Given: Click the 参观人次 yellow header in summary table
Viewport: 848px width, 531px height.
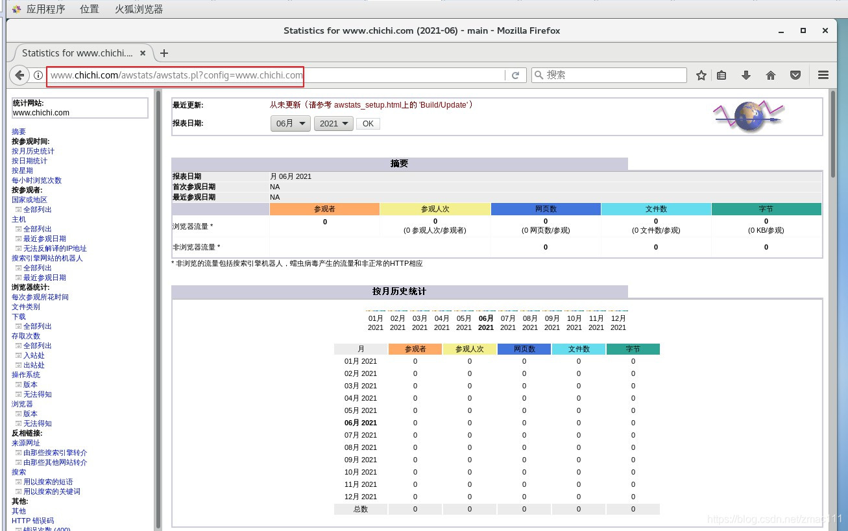Looking at the screenshot, I should tap(435, 209).
